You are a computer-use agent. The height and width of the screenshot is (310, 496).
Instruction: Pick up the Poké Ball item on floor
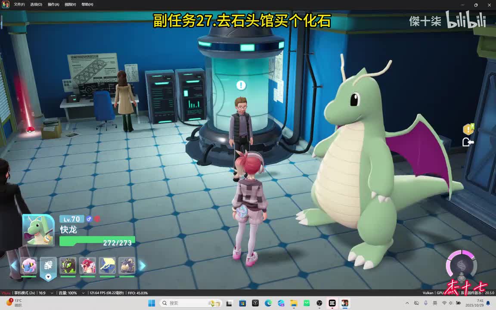(30, 130)
